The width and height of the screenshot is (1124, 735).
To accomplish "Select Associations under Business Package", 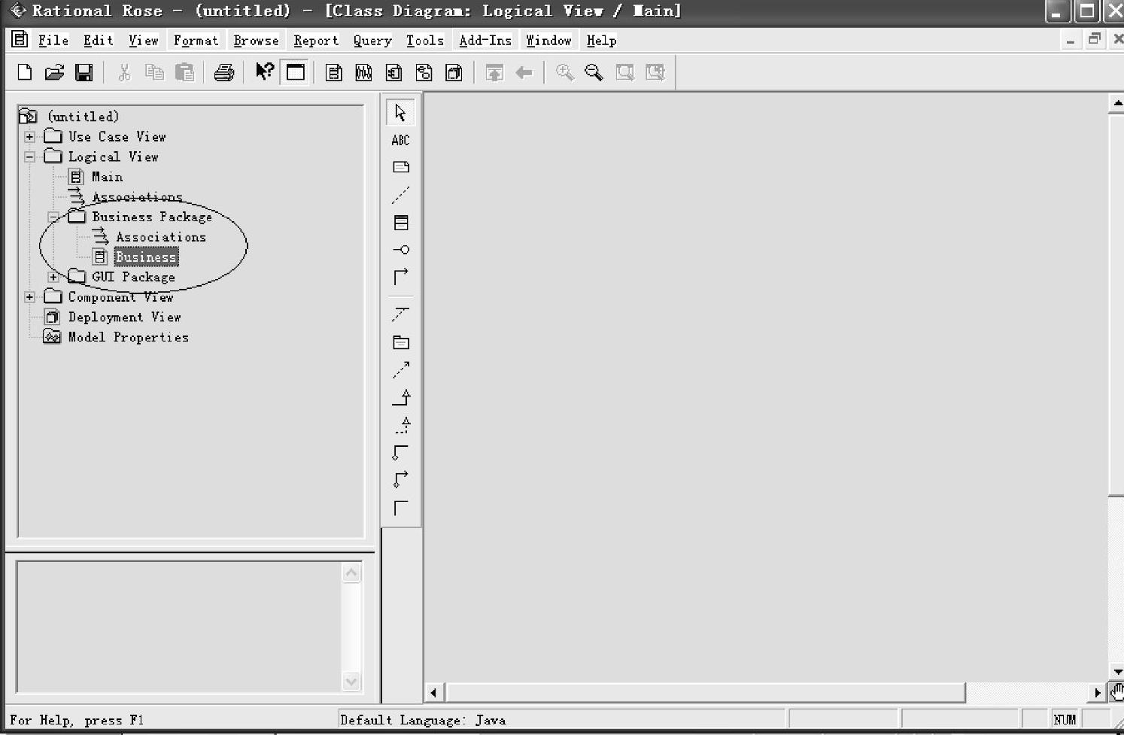I will [160, 237].
